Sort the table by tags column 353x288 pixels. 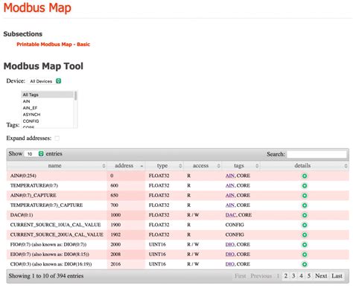pos(241,166)
